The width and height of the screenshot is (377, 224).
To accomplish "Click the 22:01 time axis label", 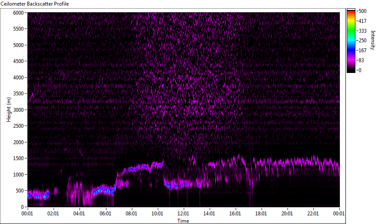I will 313,214.
